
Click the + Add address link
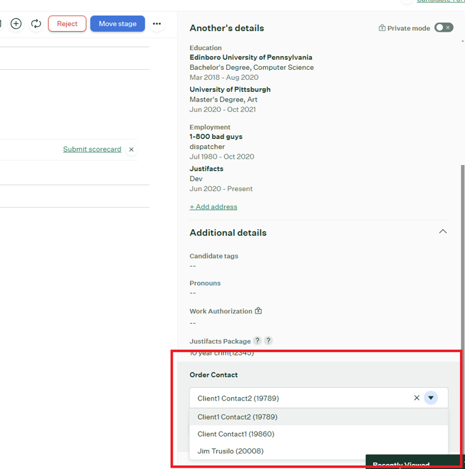(213, 207)
